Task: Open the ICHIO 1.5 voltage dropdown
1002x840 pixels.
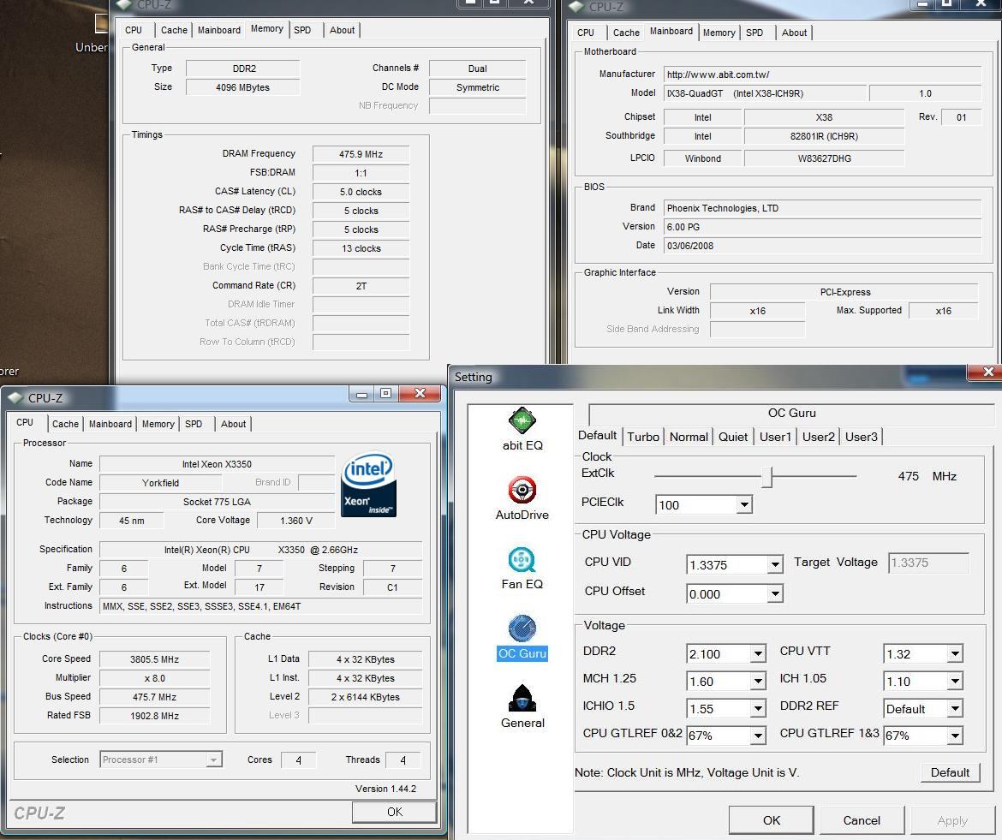Action: click(x=758, y=708)
